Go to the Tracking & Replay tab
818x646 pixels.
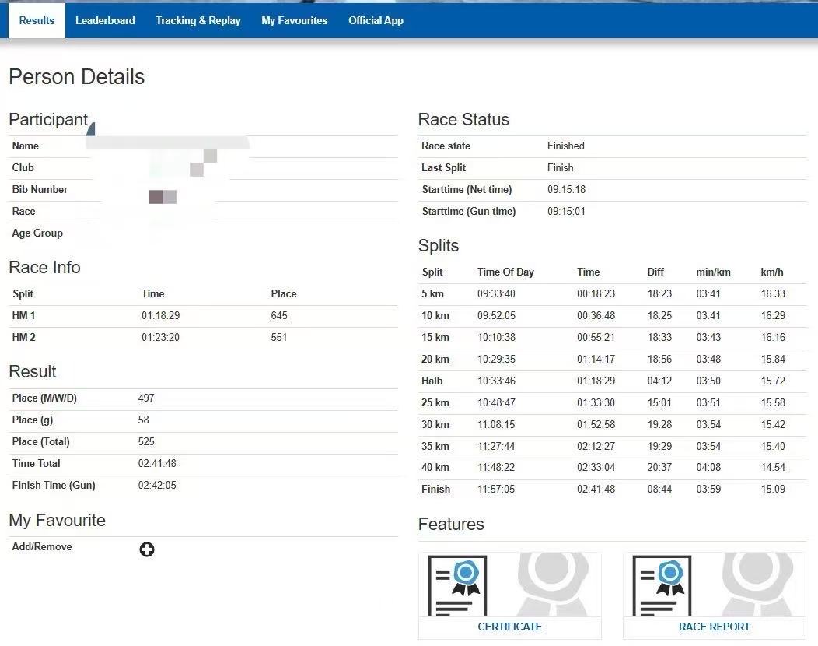point(198,20)
